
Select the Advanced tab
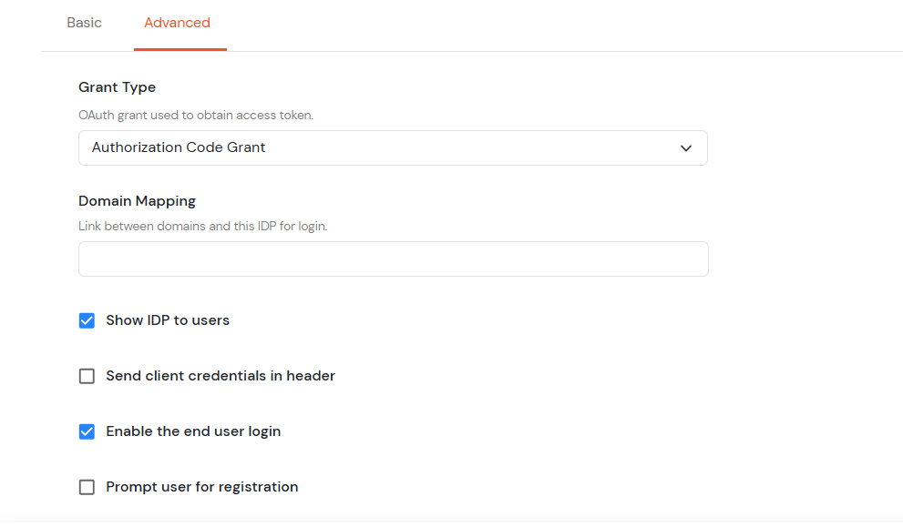coord(177,22)
